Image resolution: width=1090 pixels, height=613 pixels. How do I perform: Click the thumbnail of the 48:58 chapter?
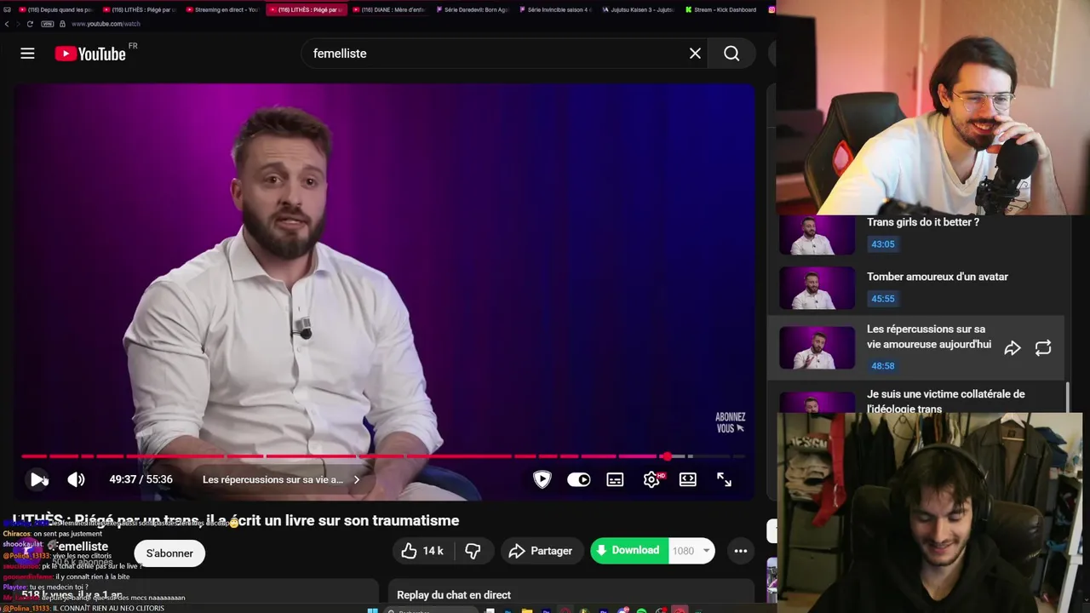pyautogui.click(x=817, y=348)
